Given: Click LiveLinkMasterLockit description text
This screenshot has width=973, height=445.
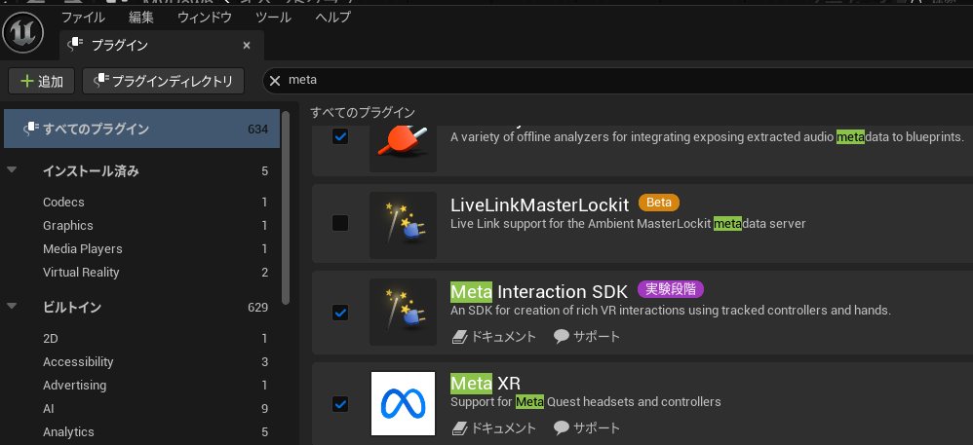Looking at the screenshot, I should (628, 224).
